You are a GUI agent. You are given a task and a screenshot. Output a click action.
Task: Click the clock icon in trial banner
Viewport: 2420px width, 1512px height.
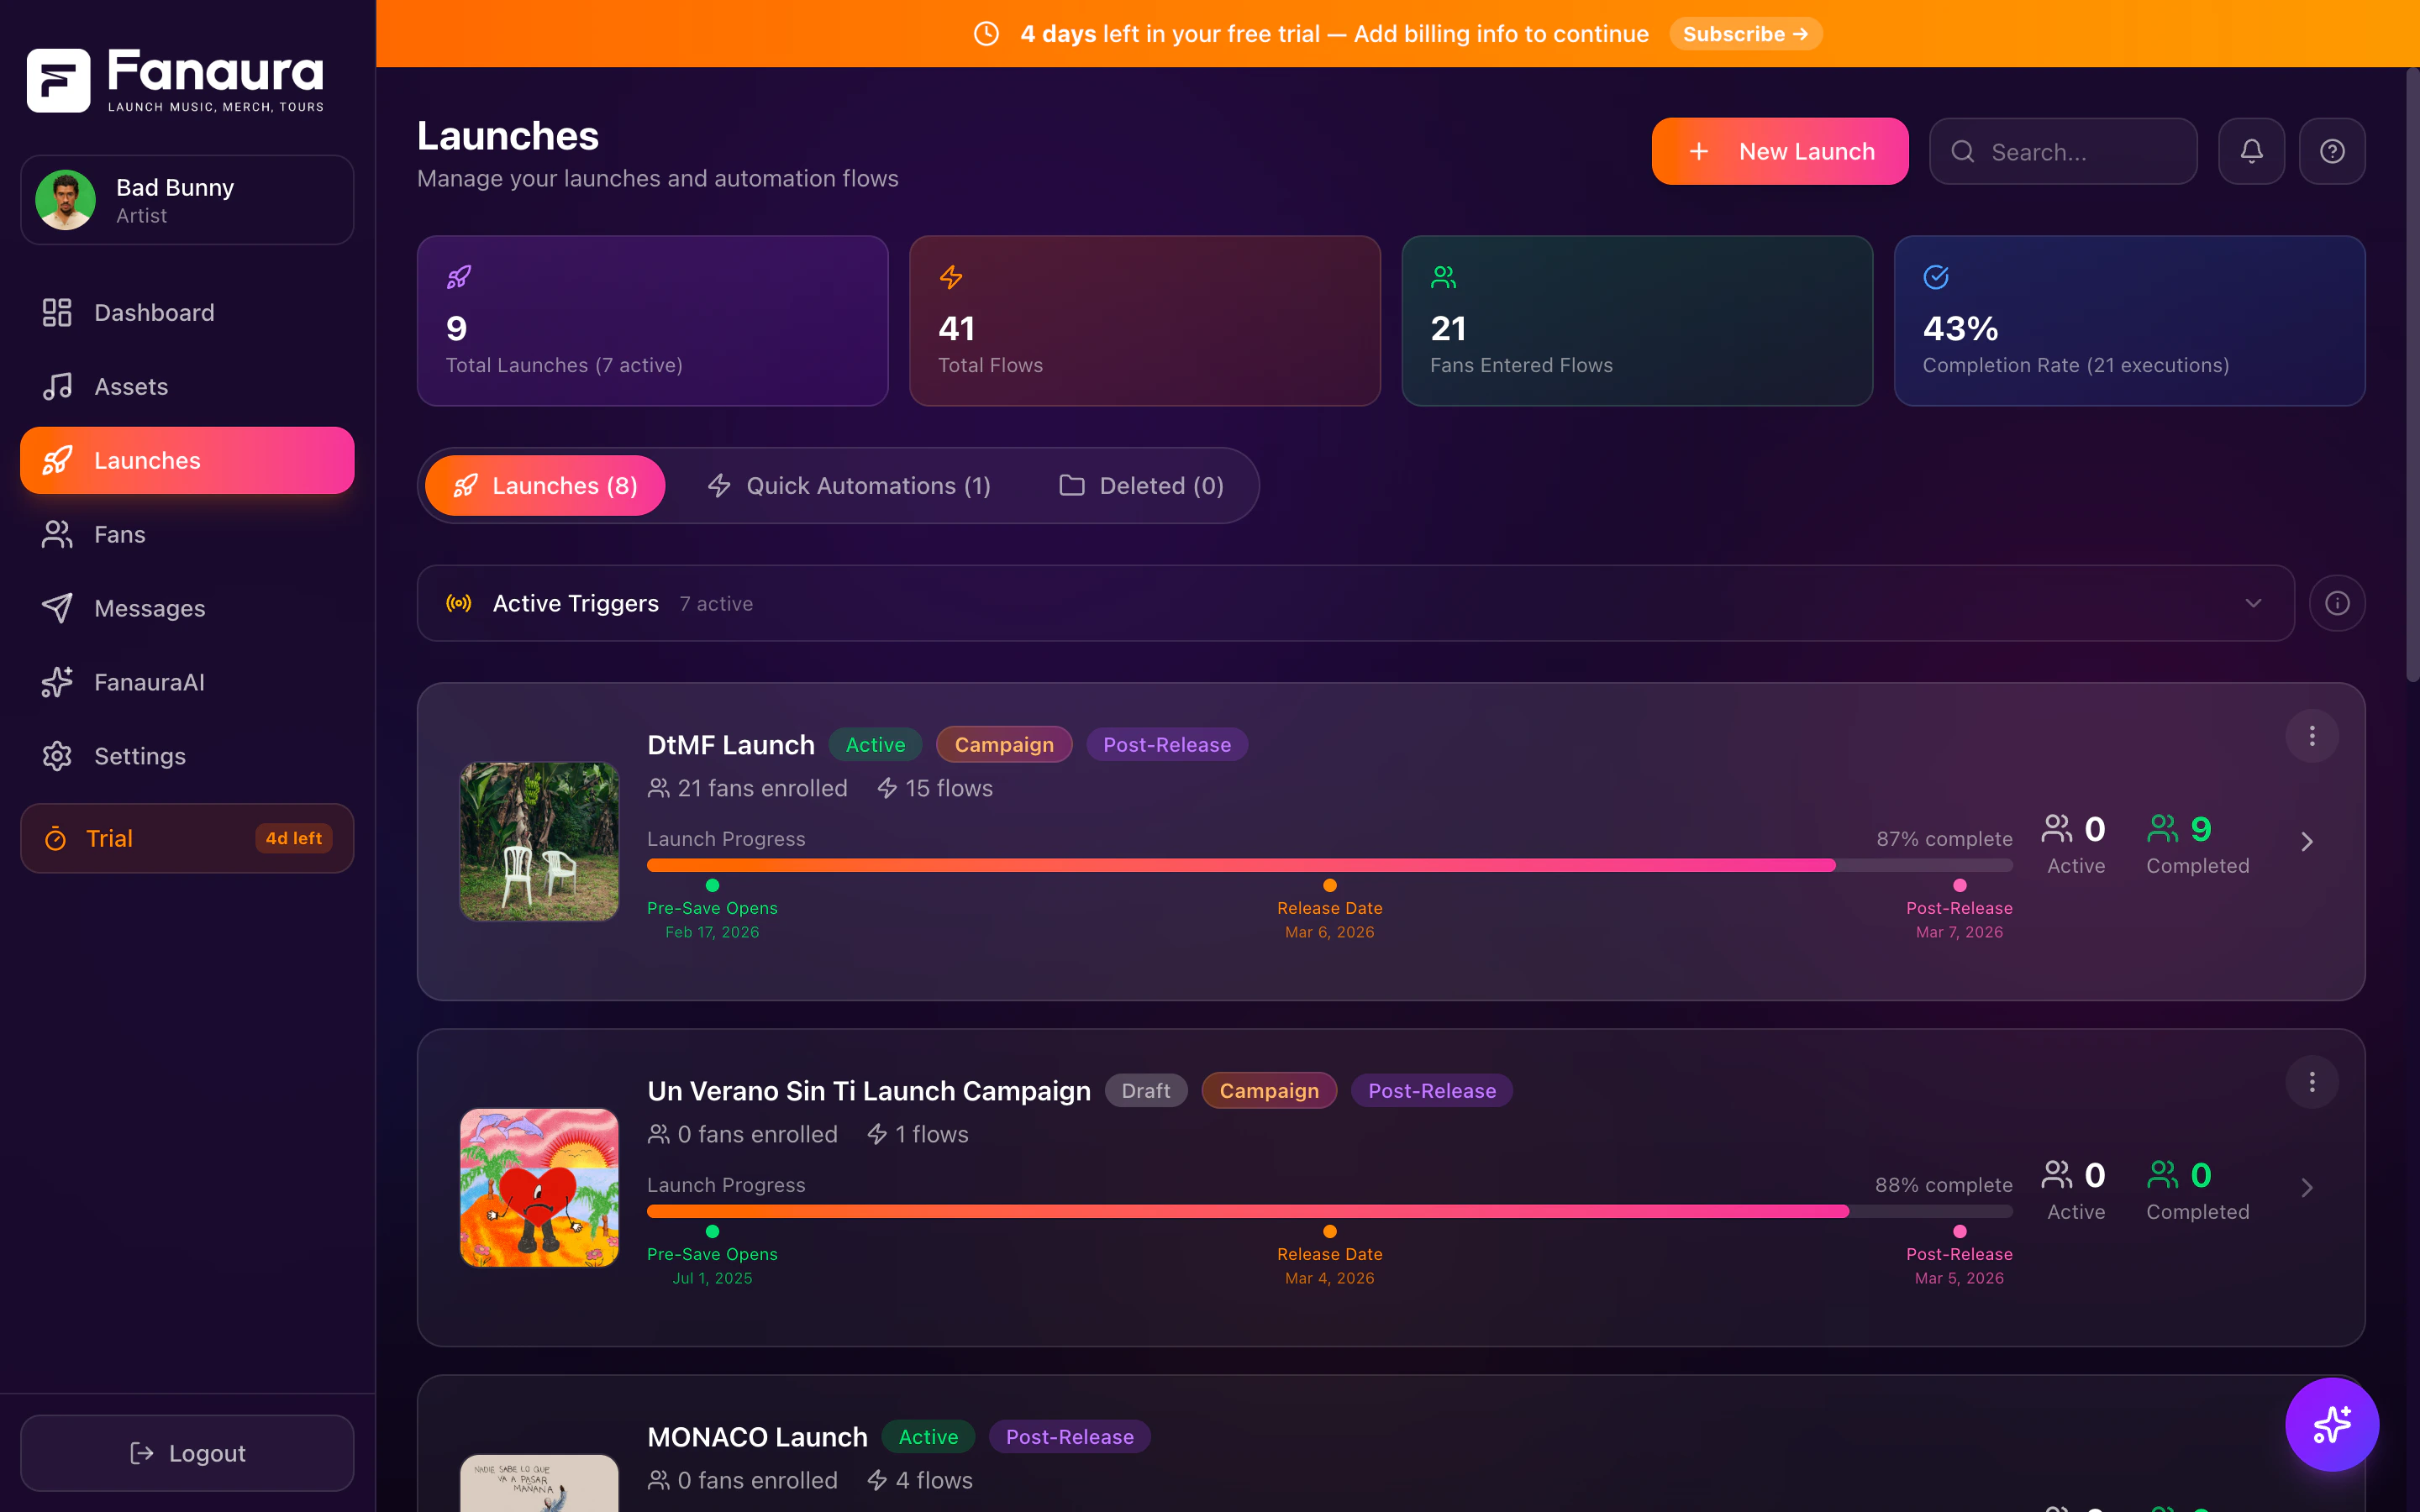(986, 34)
